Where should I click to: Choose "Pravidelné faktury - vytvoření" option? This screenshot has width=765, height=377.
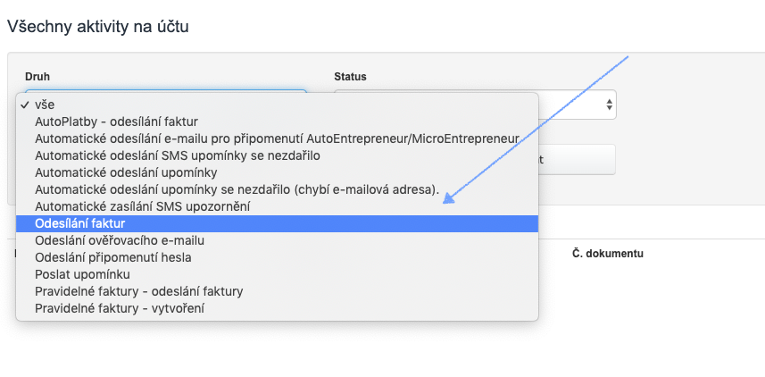click(120, 308)
